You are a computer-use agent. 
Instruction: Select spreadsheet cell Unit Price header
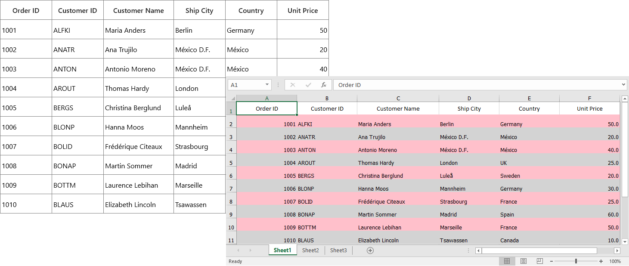pyautogui.click(x=590, y=108)
